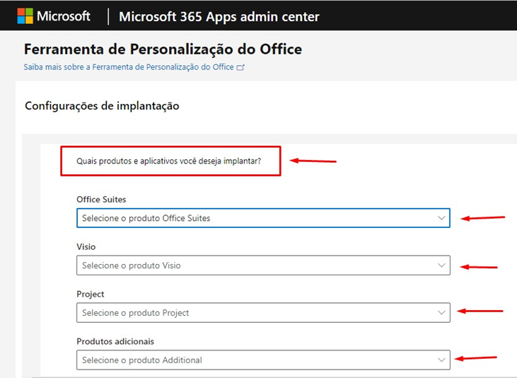Expand the Selecione o produto Visio combo box
The height and width of the screenshot is (378, 517).
[x=263, y=265]
